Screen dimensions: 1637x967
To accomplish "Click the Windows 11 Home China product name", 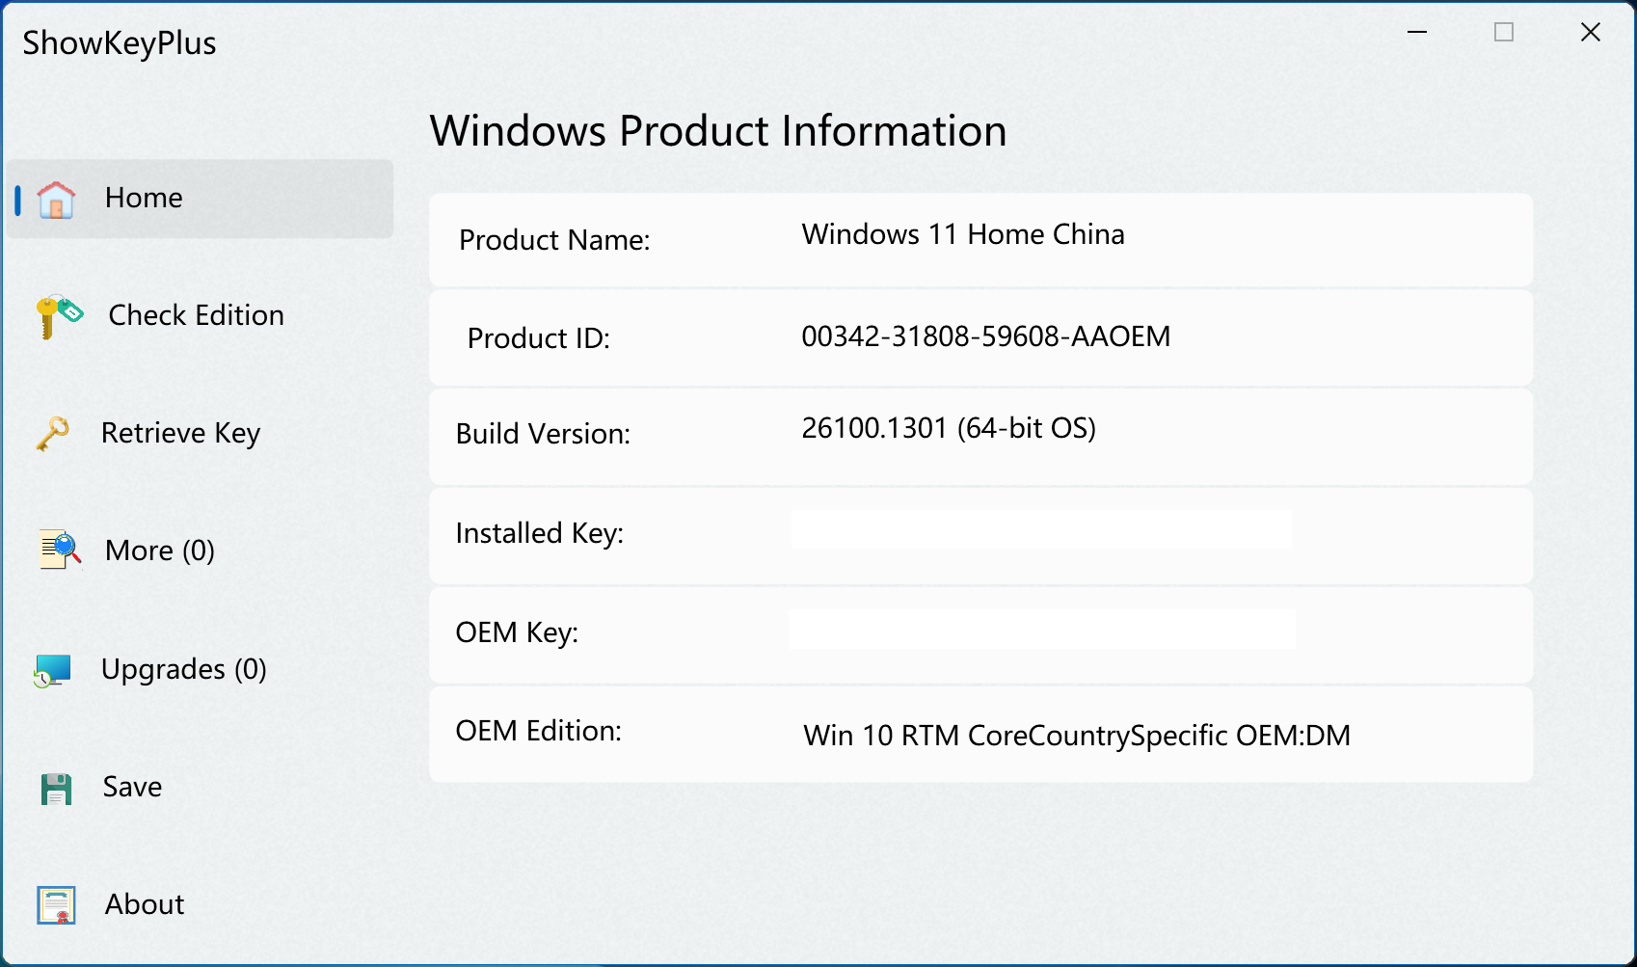I will 962,234.
